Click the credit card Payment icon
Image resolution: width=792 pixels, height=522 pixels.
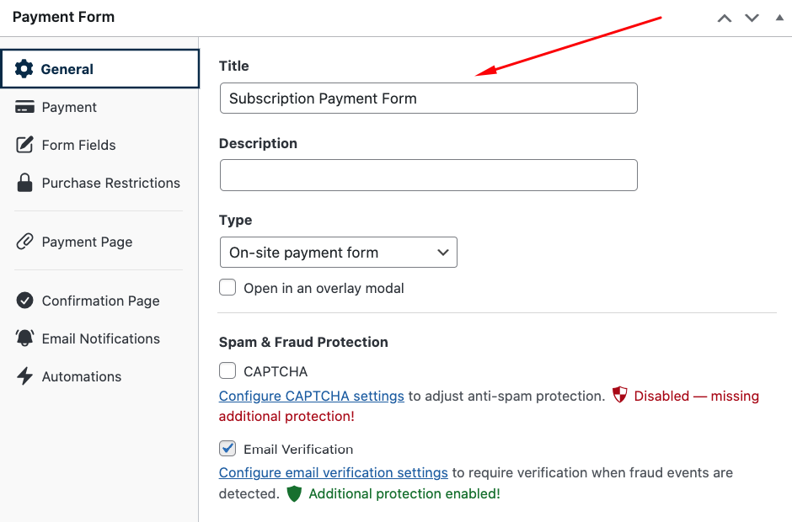25,107
